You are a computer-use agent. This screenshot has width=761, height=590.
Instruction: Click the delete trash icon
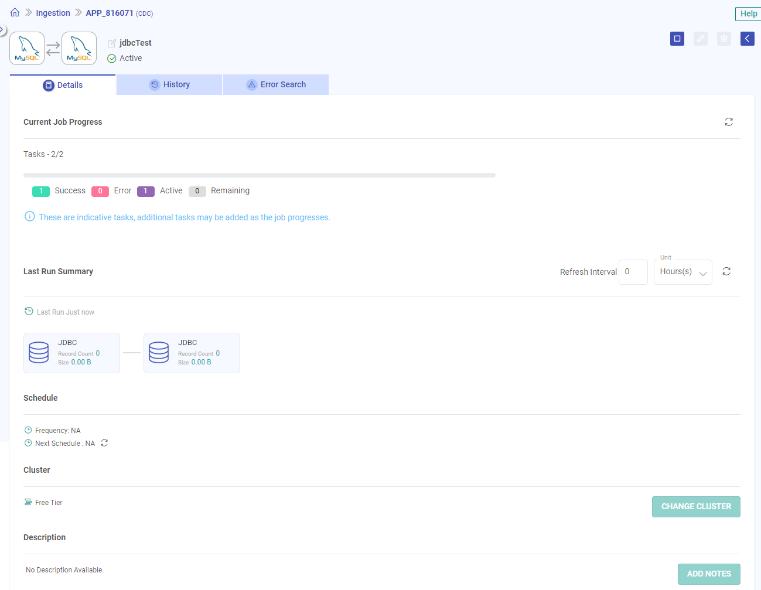724,39
